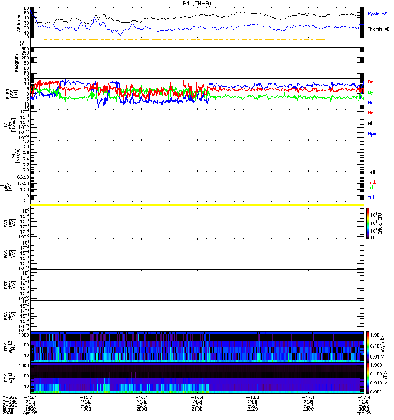The width and height of the screenshot is (394, 420).
Task: Click the '2300' time axis label
Action: click(x=308, y=409)
